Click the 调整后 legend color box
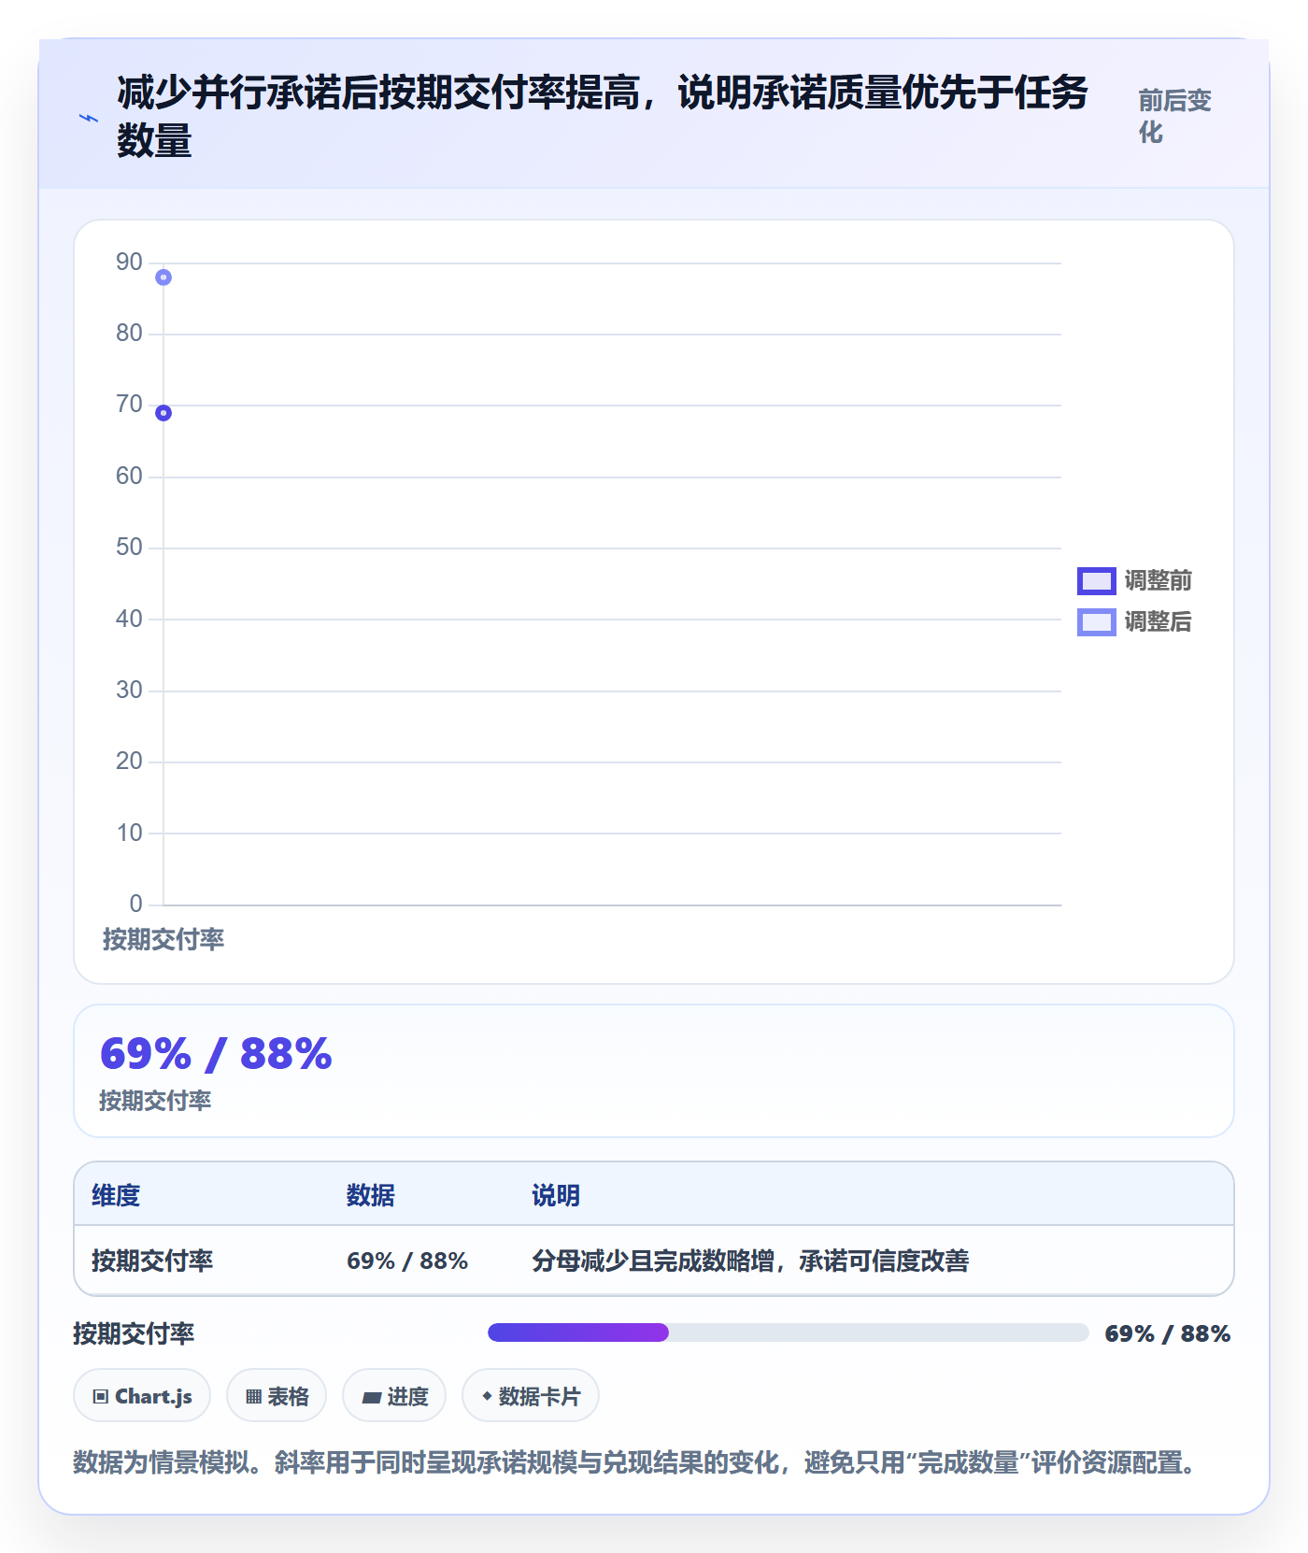This screenshot has width=1308, height=1553. pyautogui.click(x=1096, y=621)
